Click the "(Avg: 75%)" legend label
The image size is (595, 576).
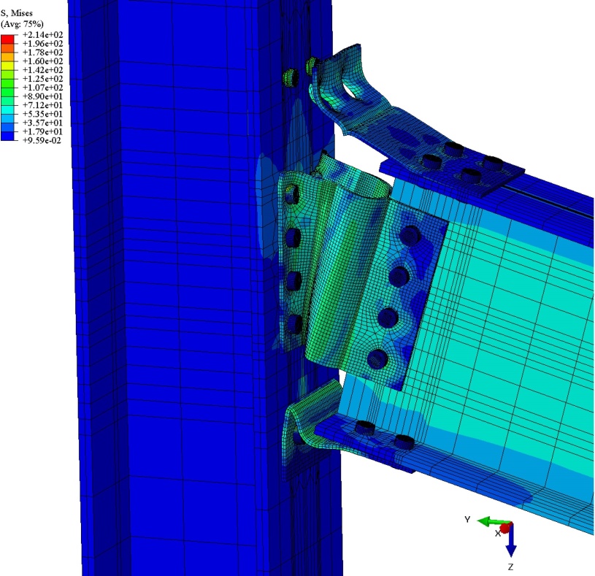click(x=22, y=16)
